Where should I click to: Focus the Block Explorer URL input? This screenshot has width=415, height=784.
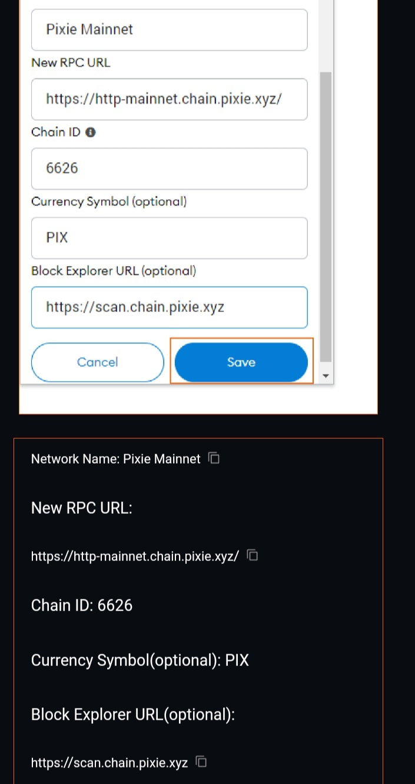pyautogui.click(x=170, y=307)
